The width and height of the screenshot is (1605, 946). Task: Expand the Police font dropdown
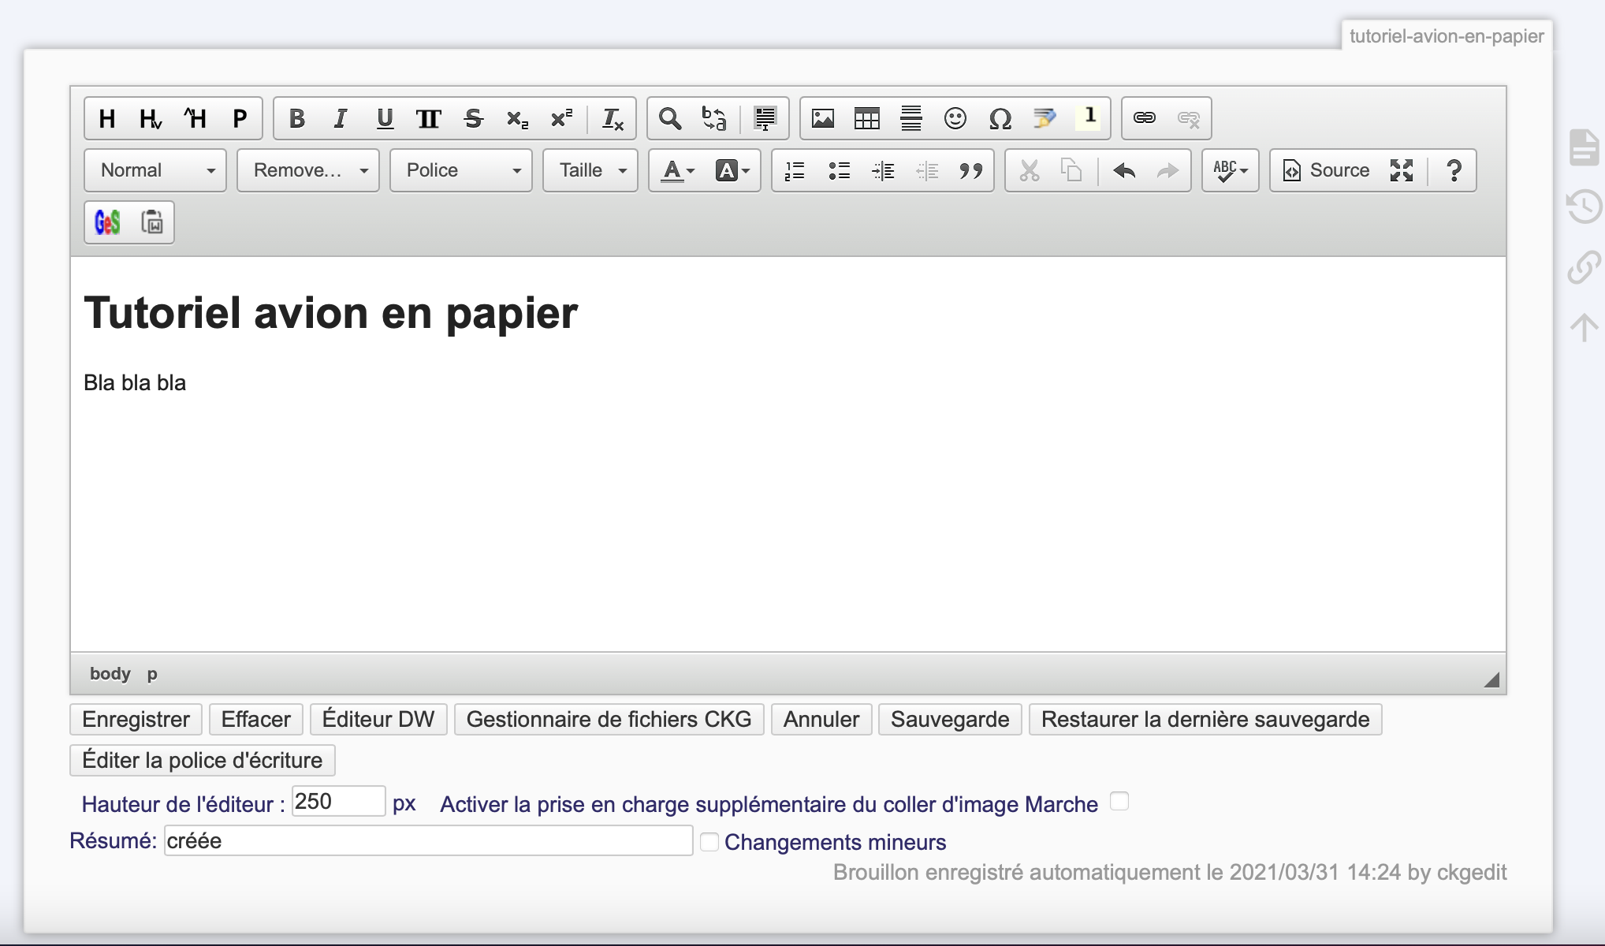461,170
